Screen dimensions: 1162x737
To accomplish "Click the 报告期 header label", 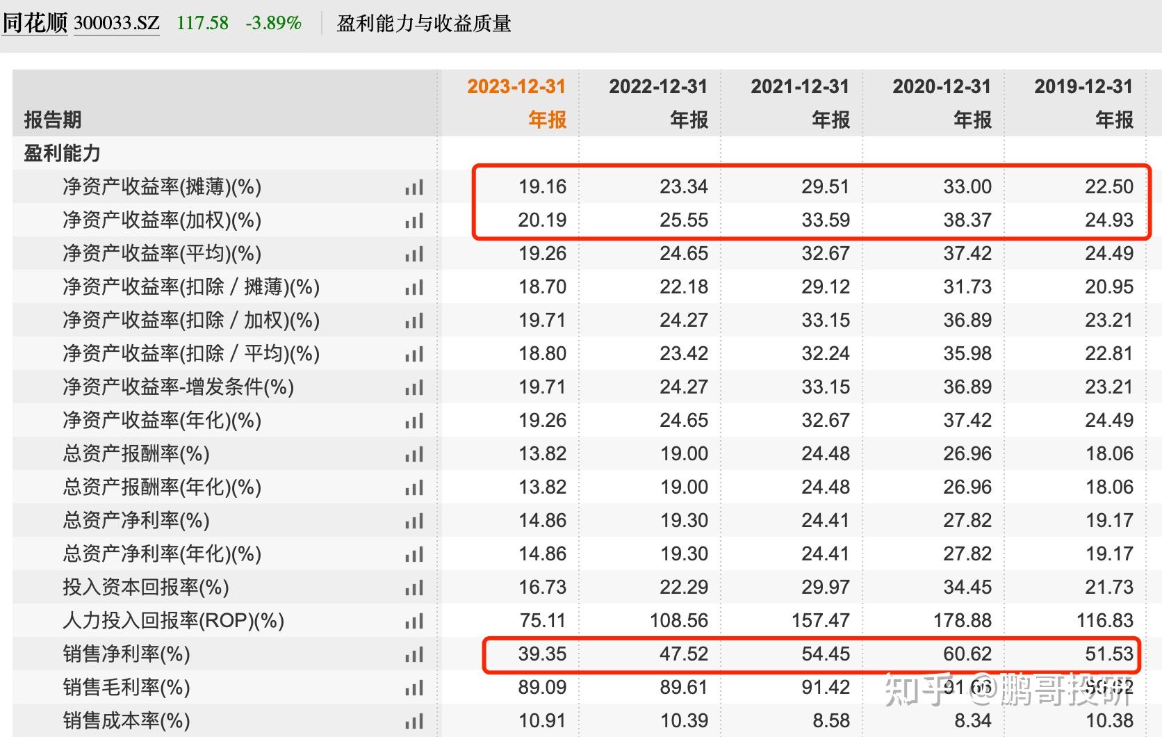I will (x=53, y=120).
